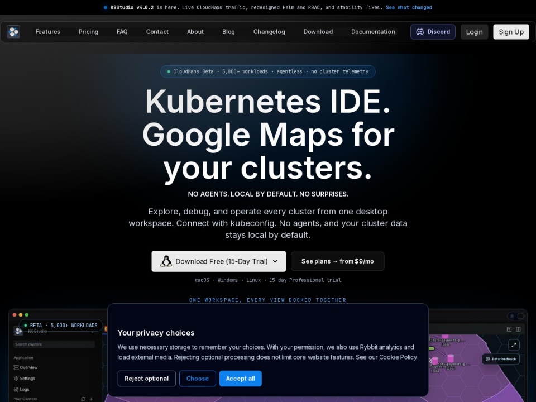Open the 'See what changed' announcement link
The image size is (536, 402).
409,7
